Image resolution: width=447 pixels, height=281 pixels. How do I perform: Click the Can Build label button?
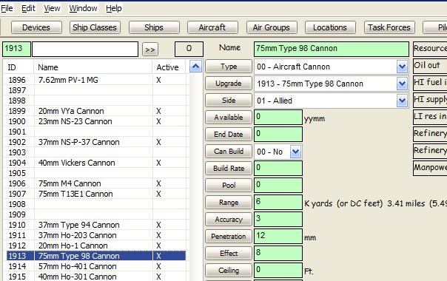click(229, 152)
